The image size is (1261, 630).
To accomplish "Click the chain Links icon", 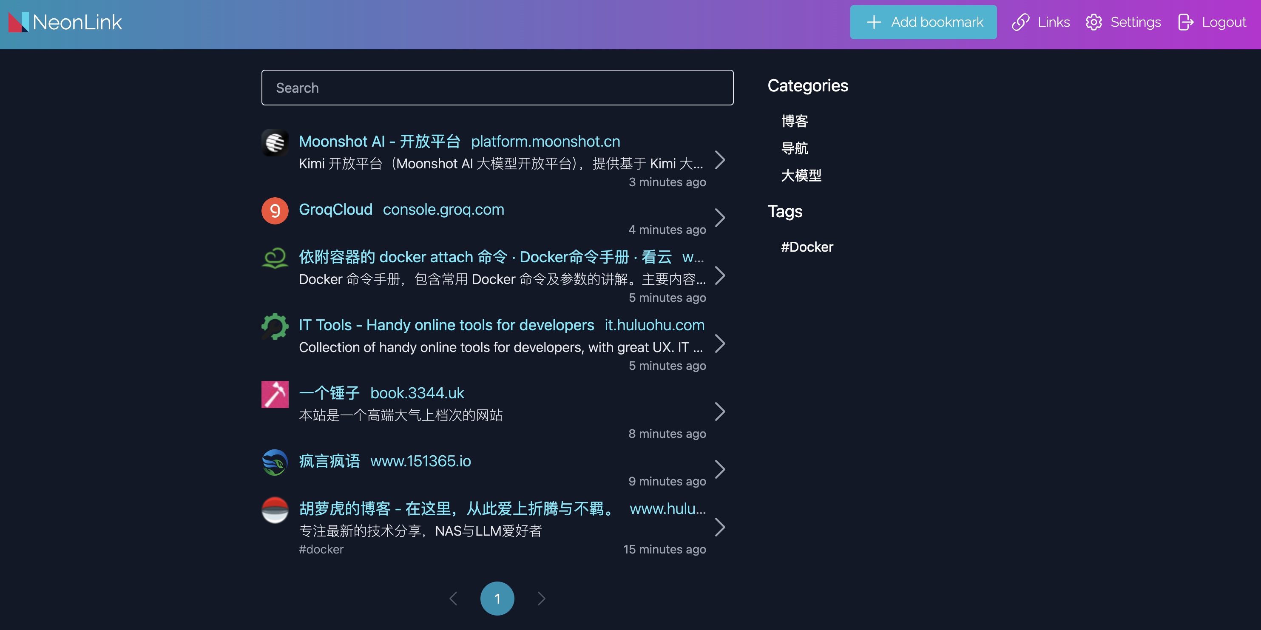I will [x=1021, y=22].
